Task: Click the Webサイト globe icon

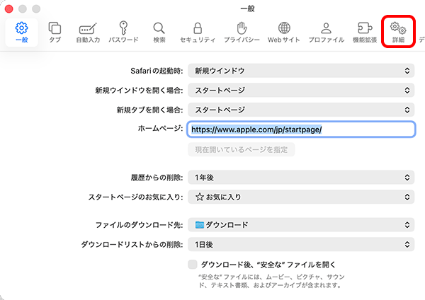Action: click(x=283, y=28)
